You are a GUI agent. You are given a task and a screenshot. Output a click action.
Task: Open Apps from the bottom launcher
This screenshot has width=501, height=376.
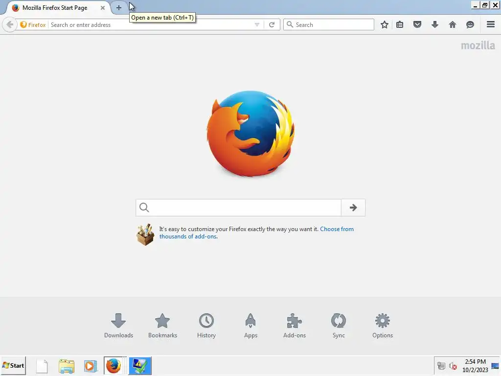point(250,326)
